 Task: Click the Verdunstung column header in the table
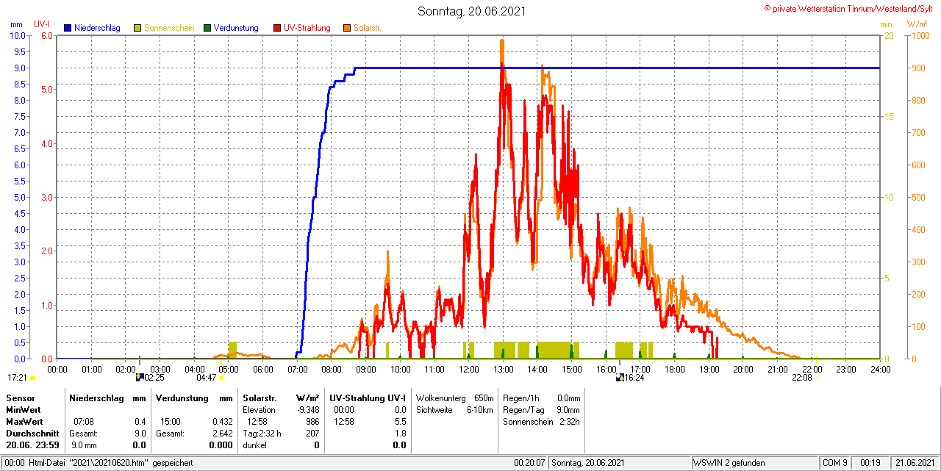(181, 398)
